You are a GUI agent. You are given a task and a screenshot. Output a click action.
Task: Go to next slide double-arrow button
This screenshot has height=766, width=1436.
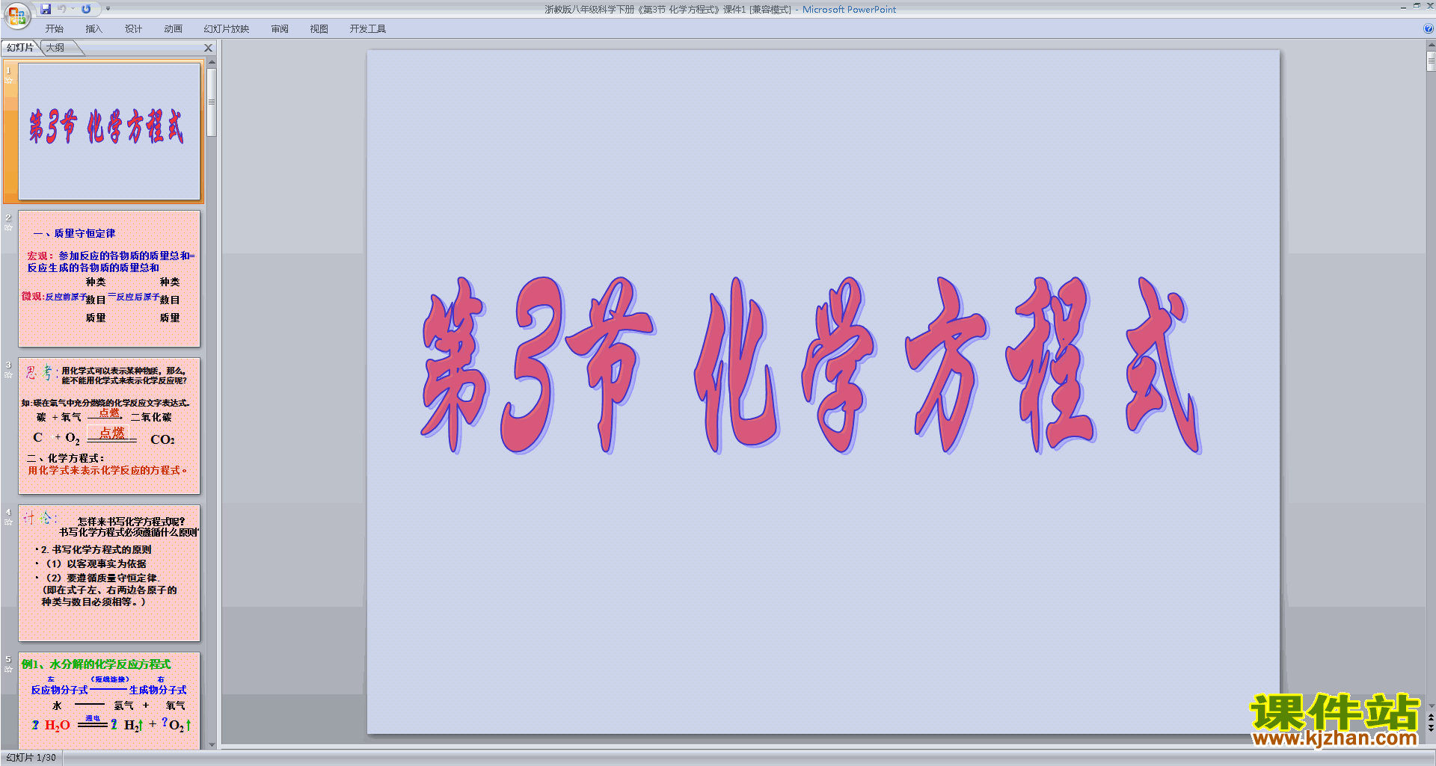point(1431,728)
